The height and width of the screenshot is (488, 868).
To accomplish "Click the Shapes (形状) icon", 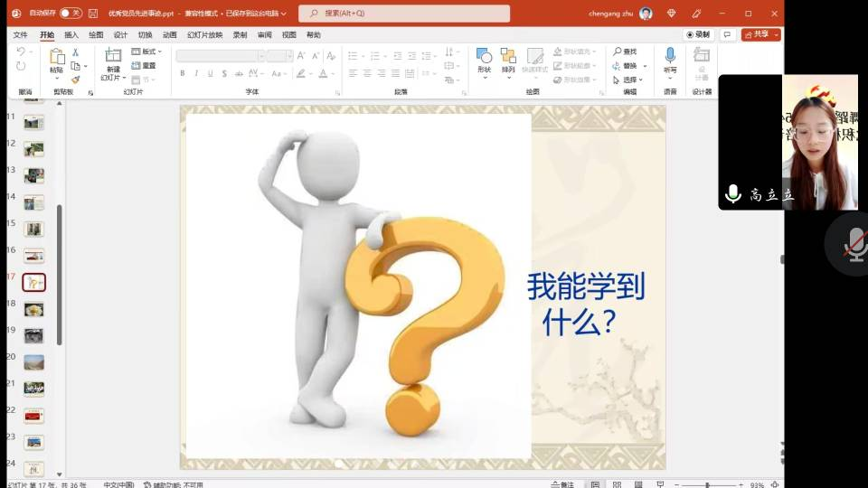I will click(484, 61).
